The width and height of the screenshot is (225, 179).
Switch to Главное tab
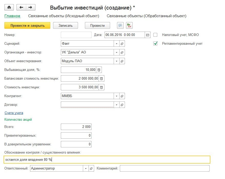(12, 16)
